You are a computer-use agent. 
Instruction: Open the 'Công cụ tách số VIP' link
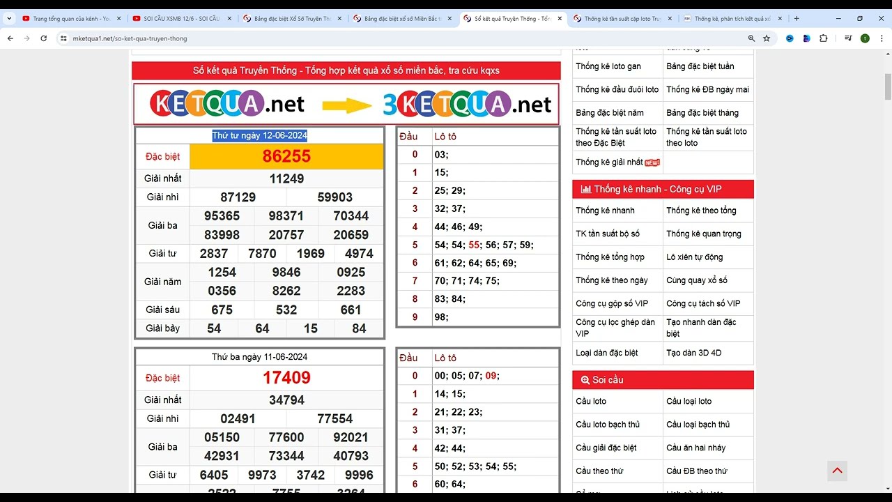click(x=703, y=303)
